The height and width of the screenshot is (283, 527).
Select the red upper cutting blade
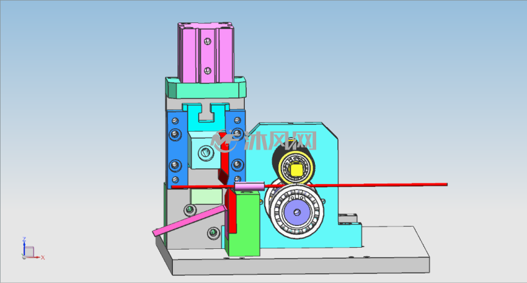pos(224,158)
